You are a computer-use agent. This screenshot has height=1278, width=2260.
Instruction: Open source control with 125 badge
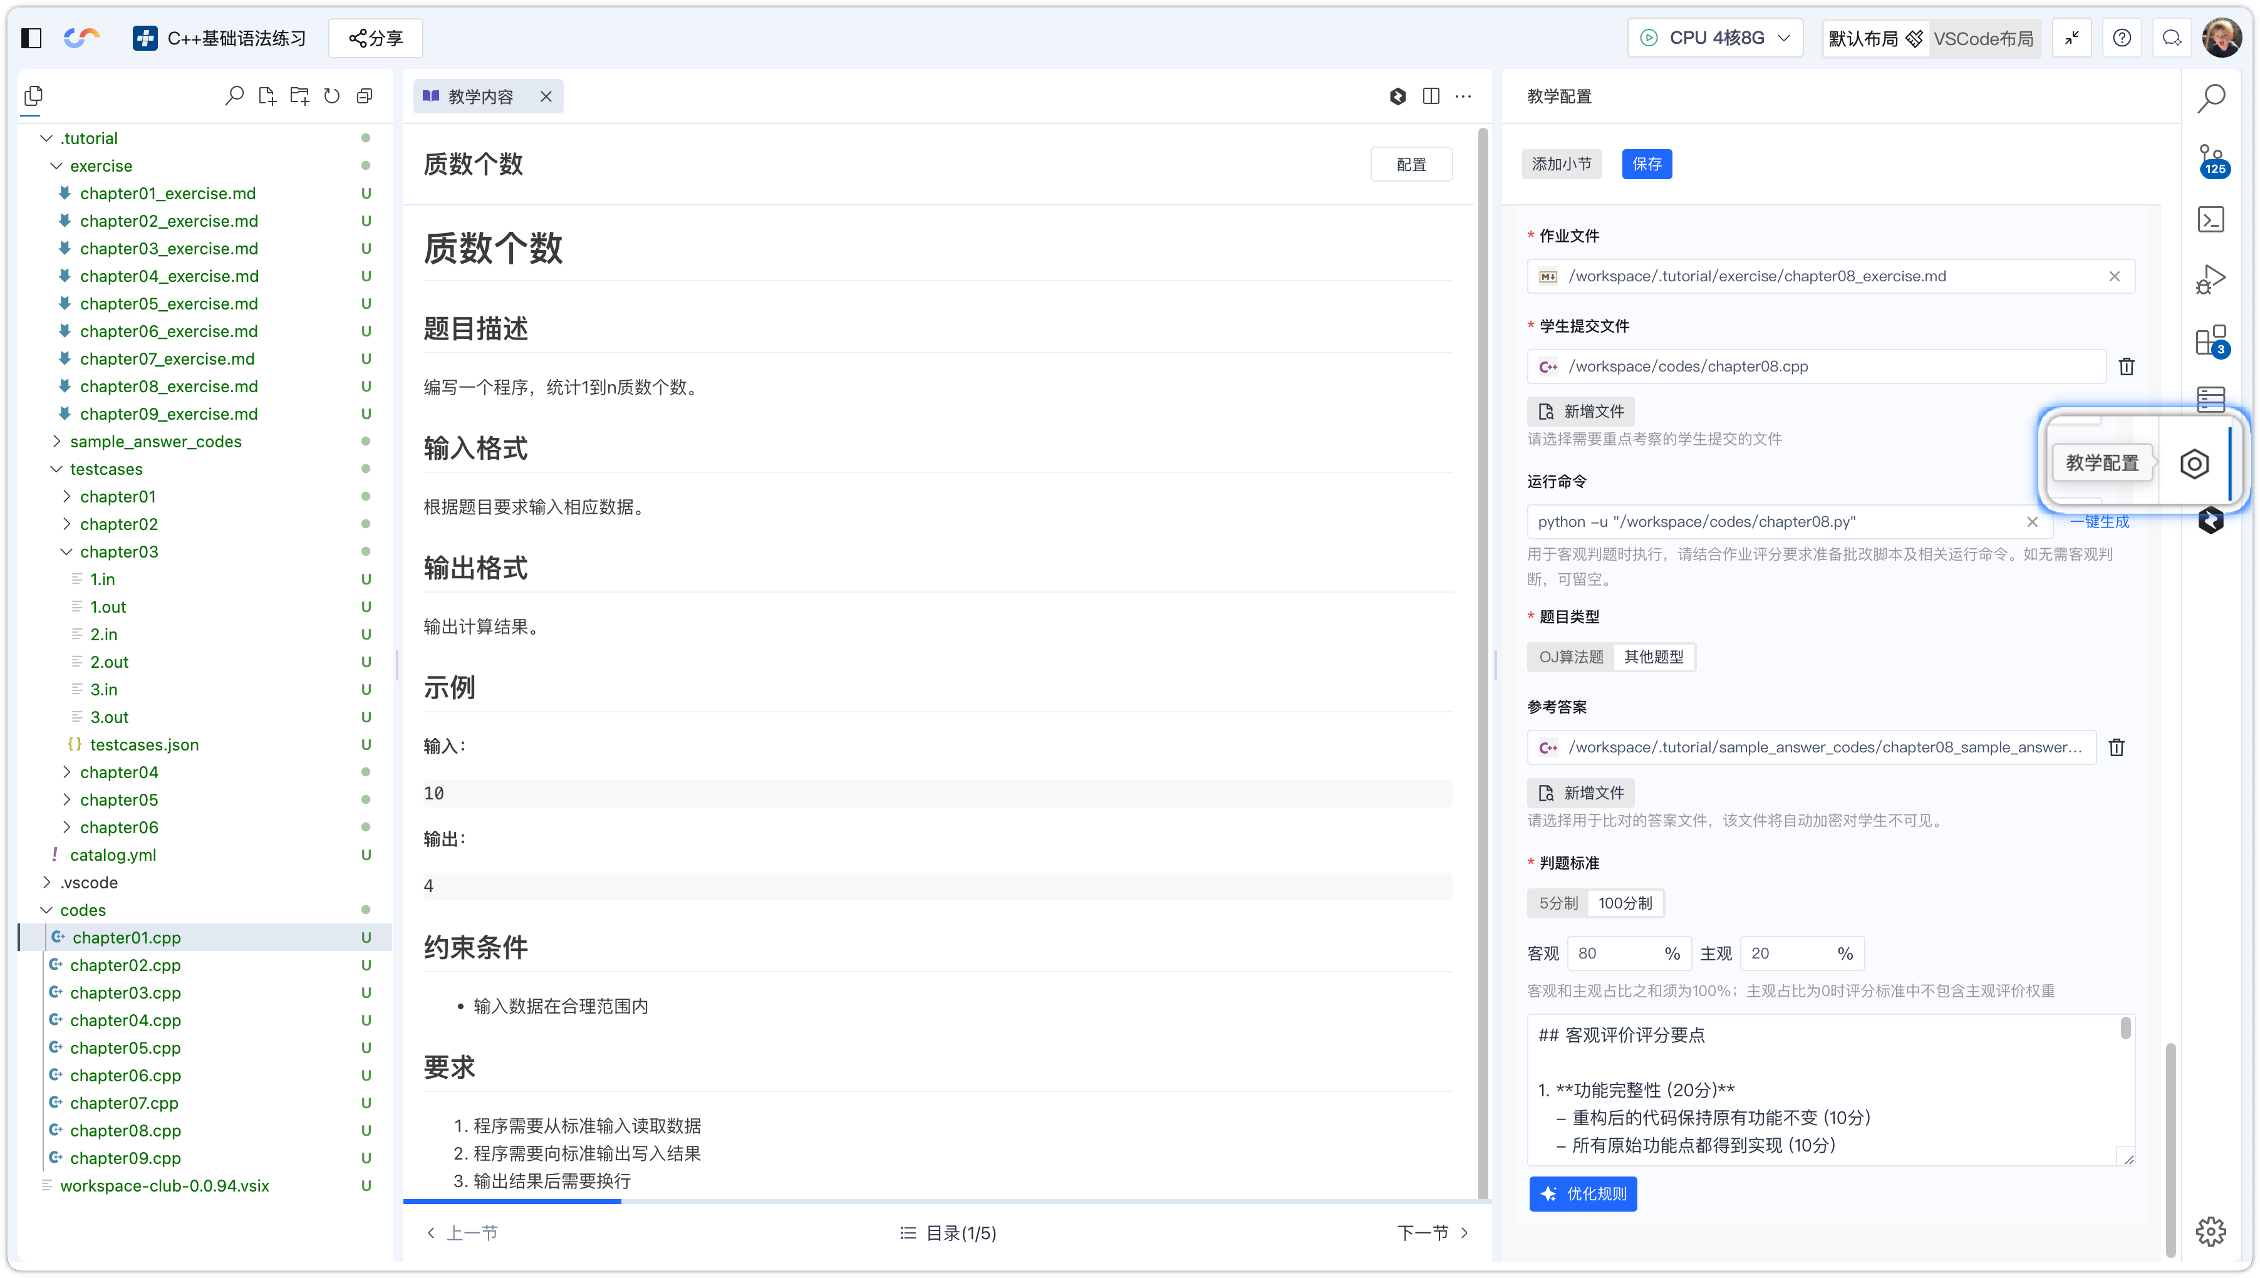point(2211,160)
